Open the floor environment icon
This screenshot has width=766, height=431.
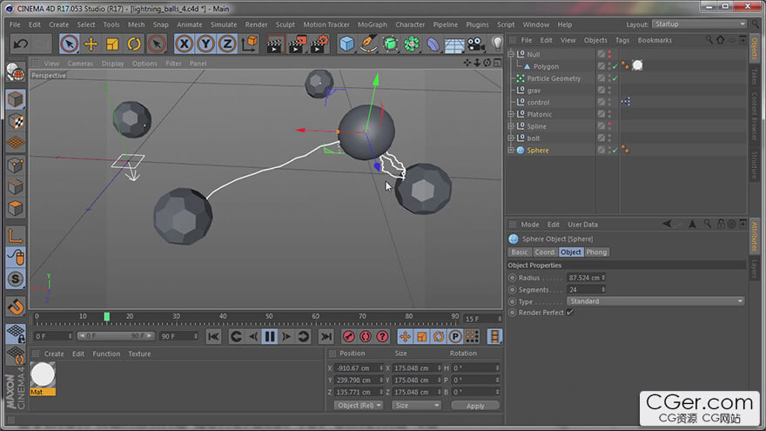coord(454,45)
